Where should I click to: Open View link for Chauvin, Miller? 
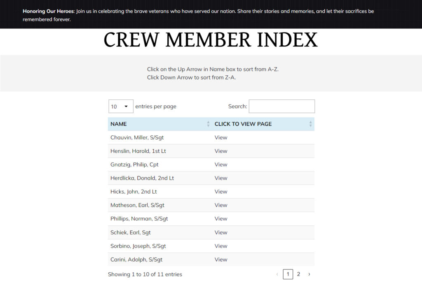(x=221, y=138)
